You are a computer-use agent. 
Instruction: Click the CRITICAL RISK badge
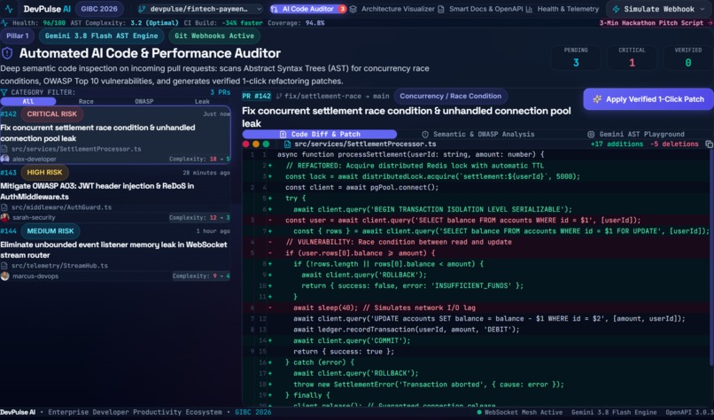pos(52,114)
